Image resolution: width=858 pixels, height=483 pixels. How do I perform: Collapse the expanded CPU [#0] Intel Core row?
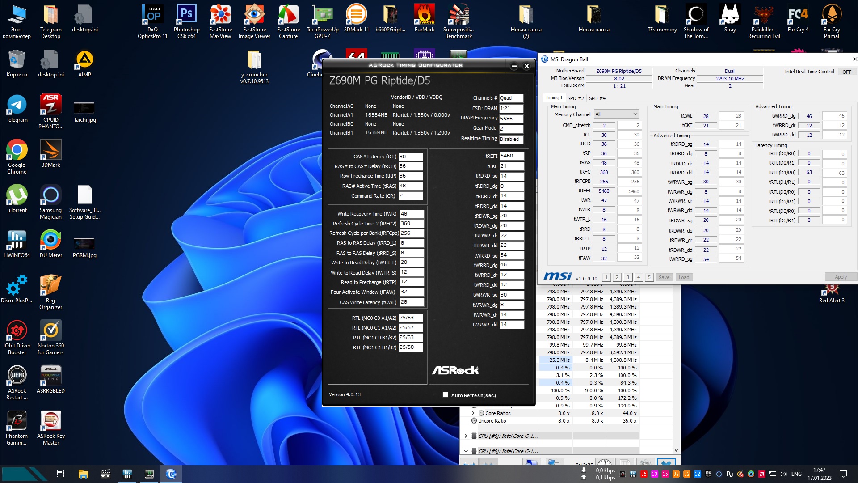coord(466,451)
